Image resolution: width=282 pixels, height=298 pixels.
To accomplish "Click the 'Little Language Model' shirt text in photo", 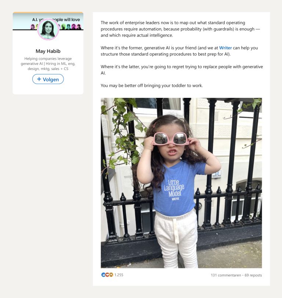I will (174, 188).
